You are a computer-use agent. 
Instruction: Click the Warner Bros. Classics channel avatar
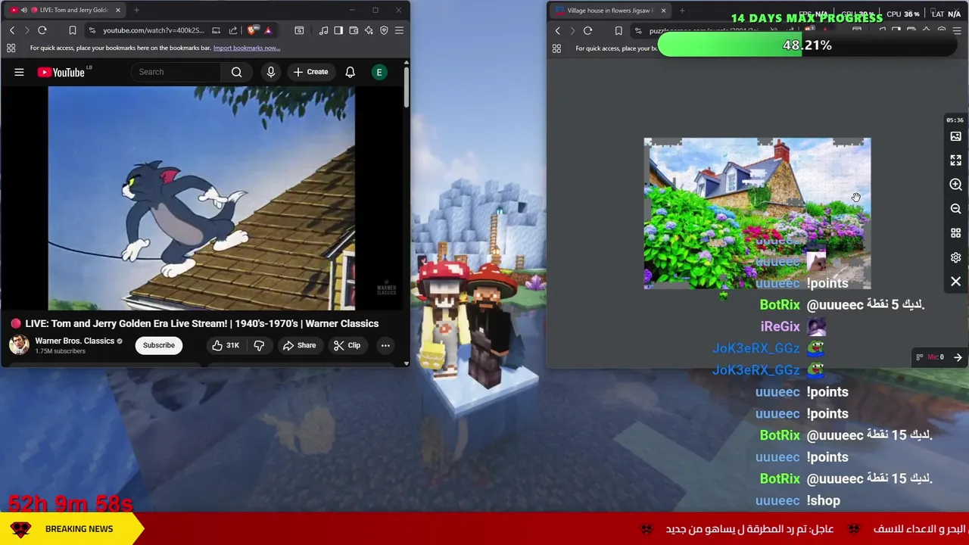[19, 344]
